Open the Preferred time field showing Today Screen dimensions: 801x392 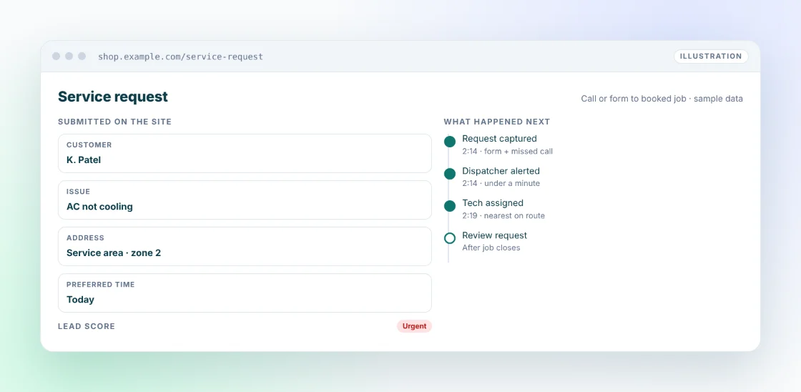point(245,293)
